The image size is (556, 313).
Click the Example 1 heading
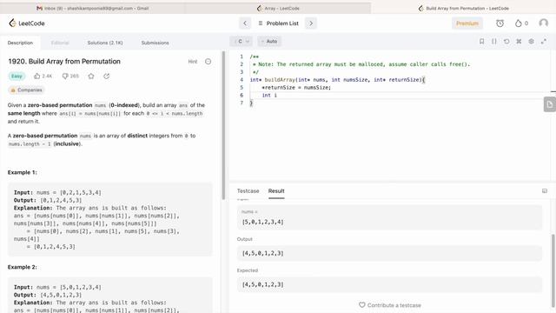point(23,172)
